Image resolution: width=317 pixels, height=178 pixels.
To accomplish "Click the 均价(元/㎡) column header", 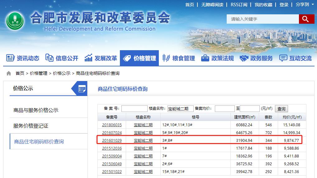I will pyautogui.click(x=292, y=117).
